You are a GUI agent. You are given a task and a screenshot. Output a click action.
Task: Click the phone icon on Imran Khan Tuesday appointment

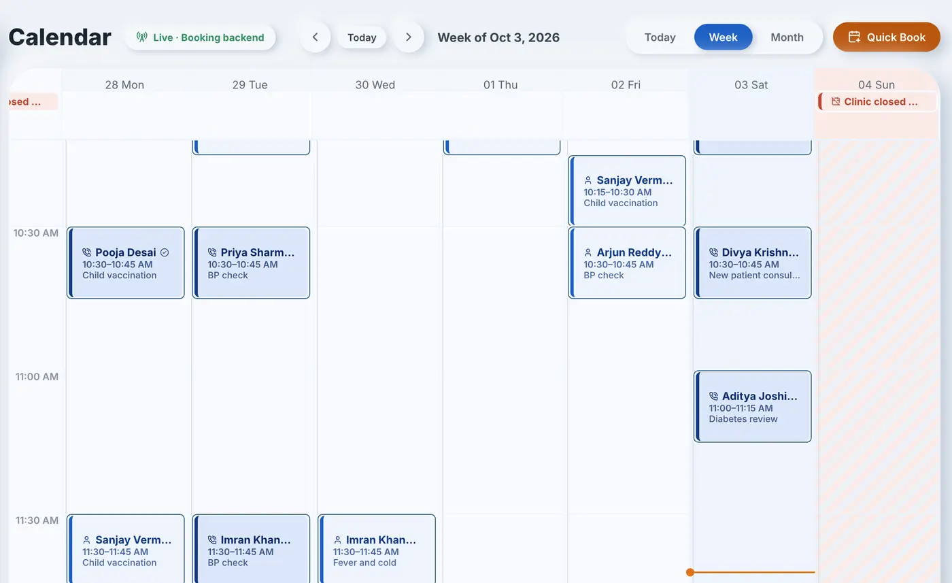(211, 540)
